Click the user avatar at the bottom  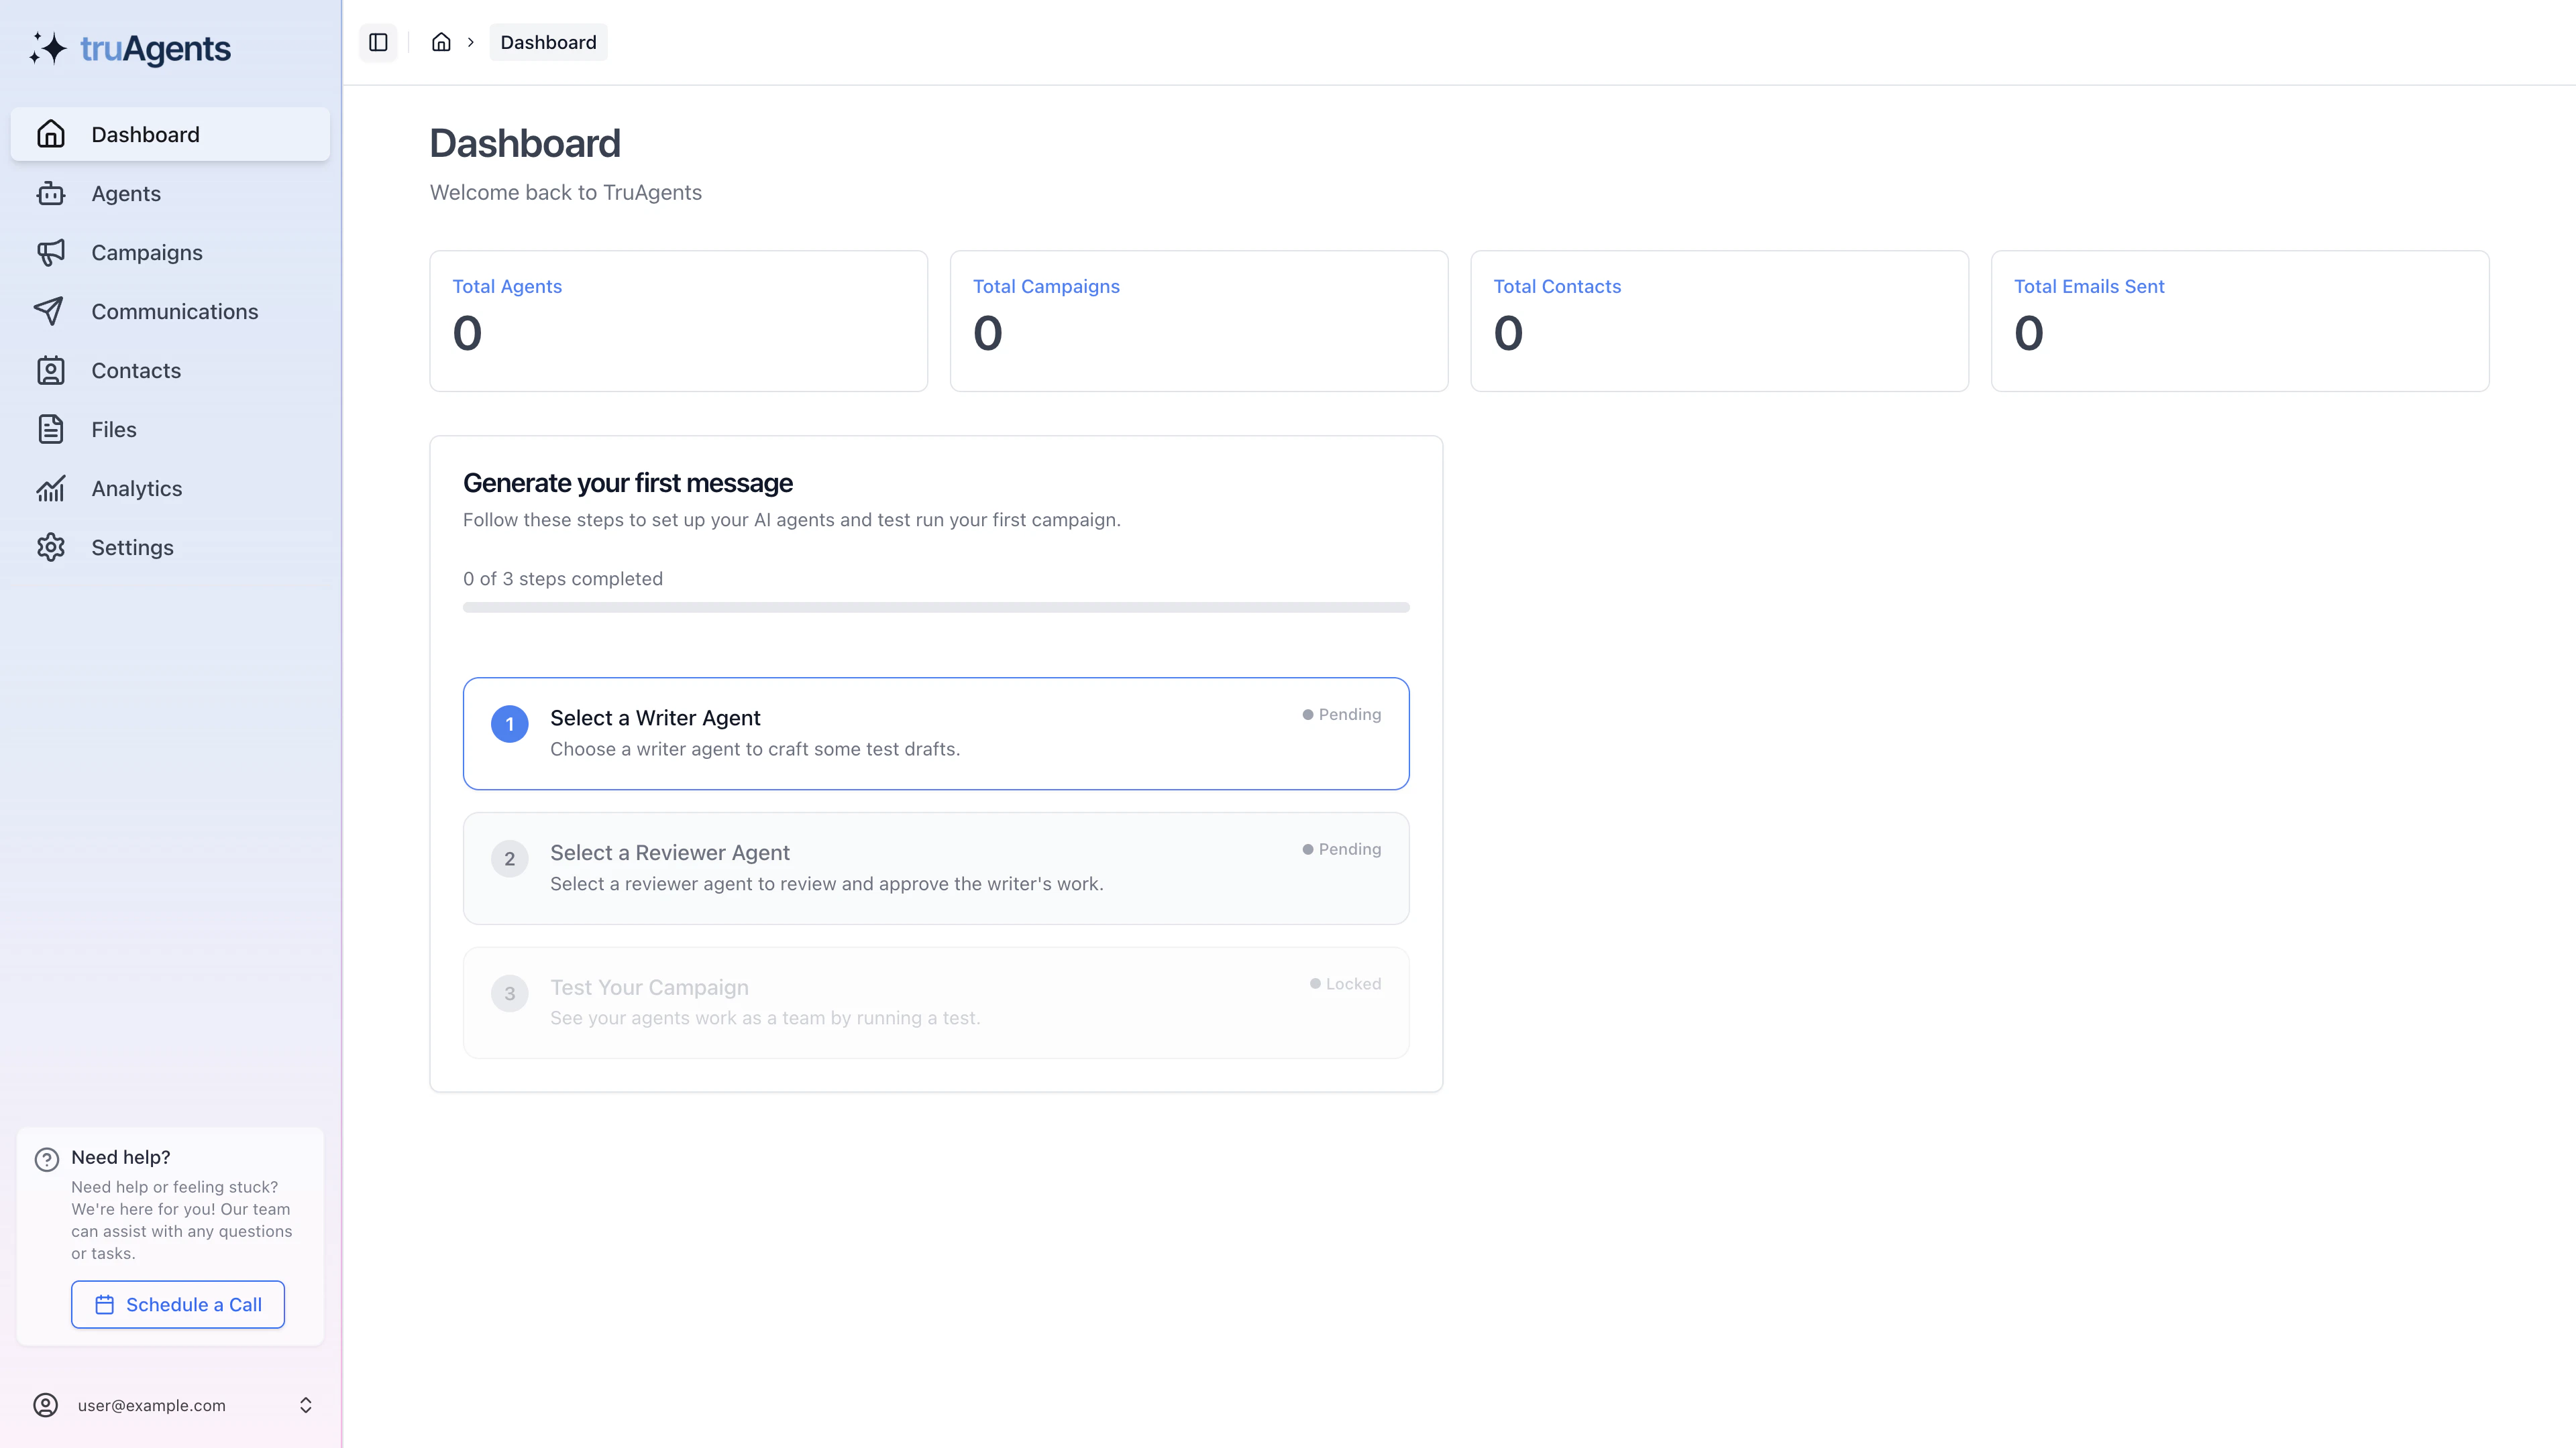pyautogui.click(x=45, y=1404)
